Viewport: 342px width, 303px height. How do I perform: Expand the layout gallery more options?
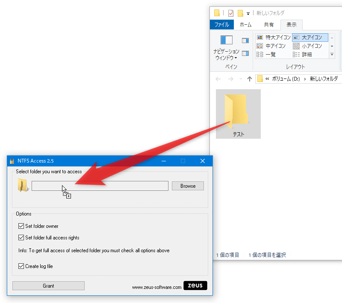point(332,55)
